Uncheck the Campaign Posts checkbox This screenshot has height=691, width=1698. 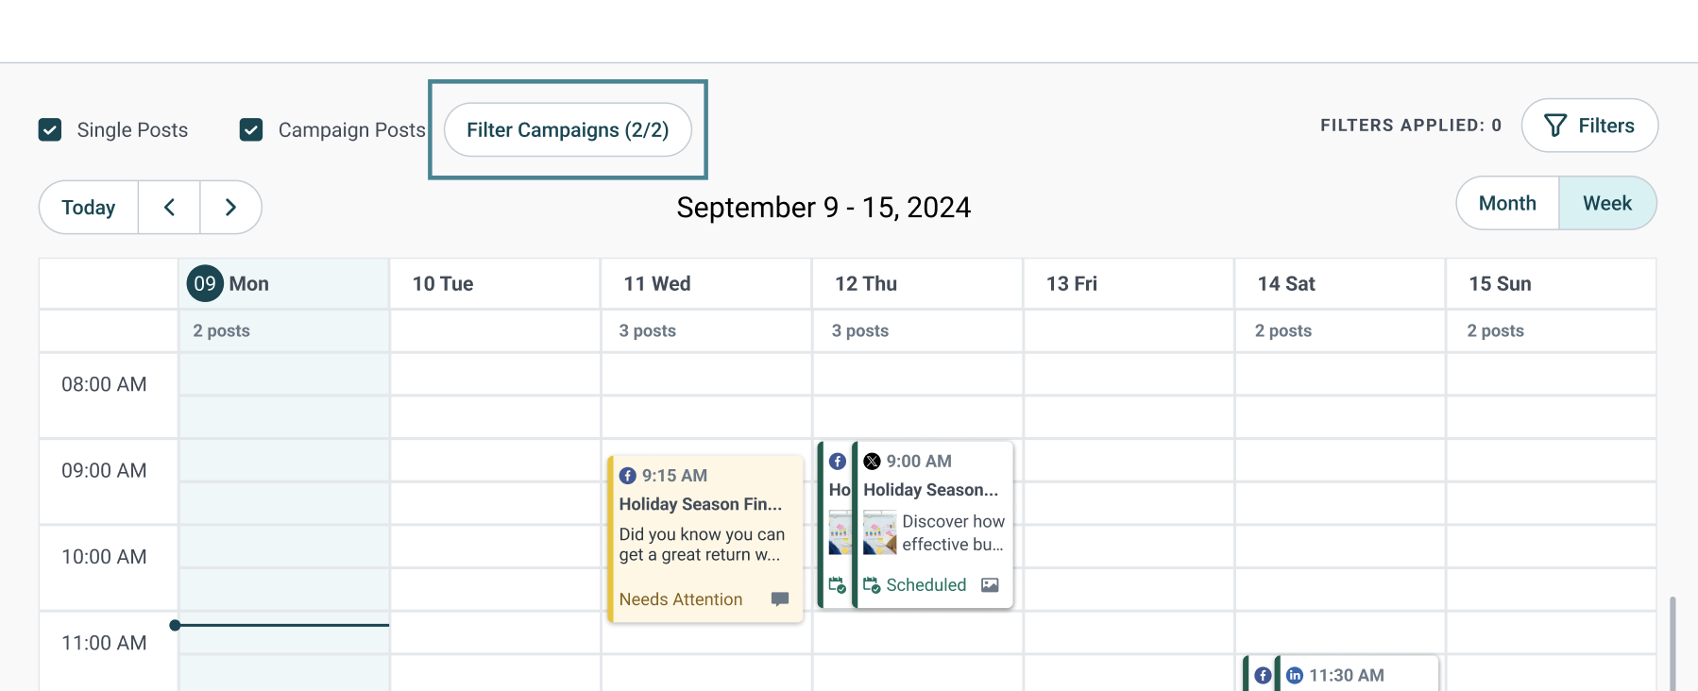(251, 129)
